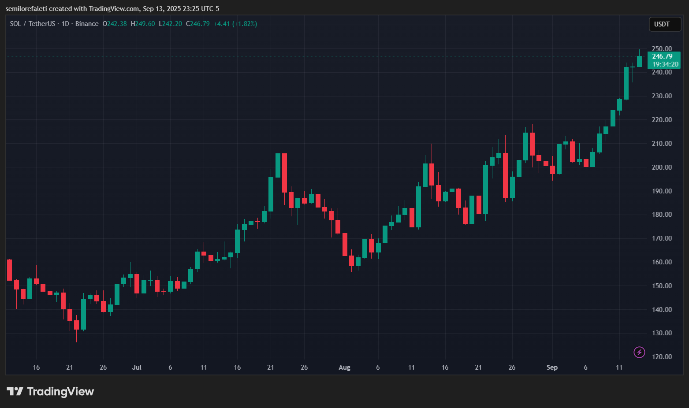Click the 250.00 price axis label
The height and width of the screenshot is (408, 689).
tap(662, 49)
